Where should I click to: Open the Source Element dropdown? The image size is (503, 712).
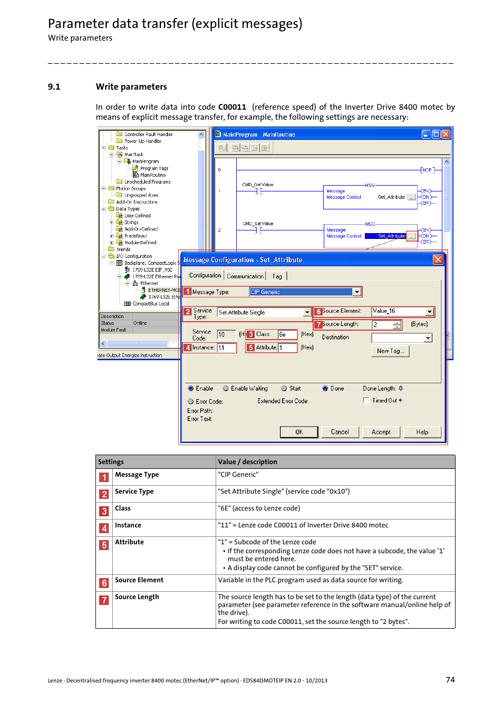point(430,311)
